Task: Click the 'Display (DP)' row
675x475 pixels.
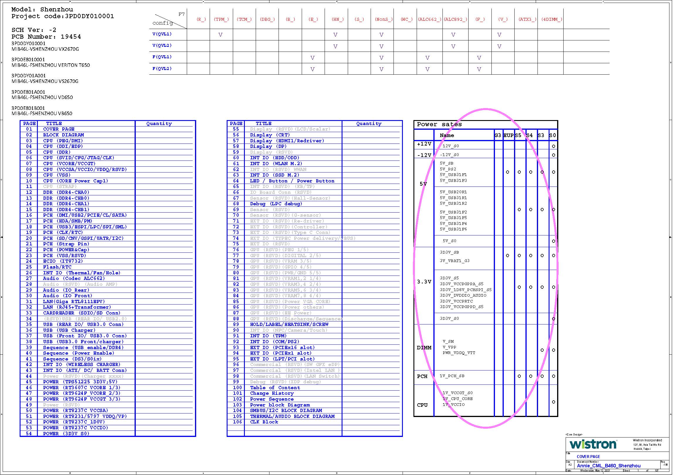Action: click(x=269, y=147)
